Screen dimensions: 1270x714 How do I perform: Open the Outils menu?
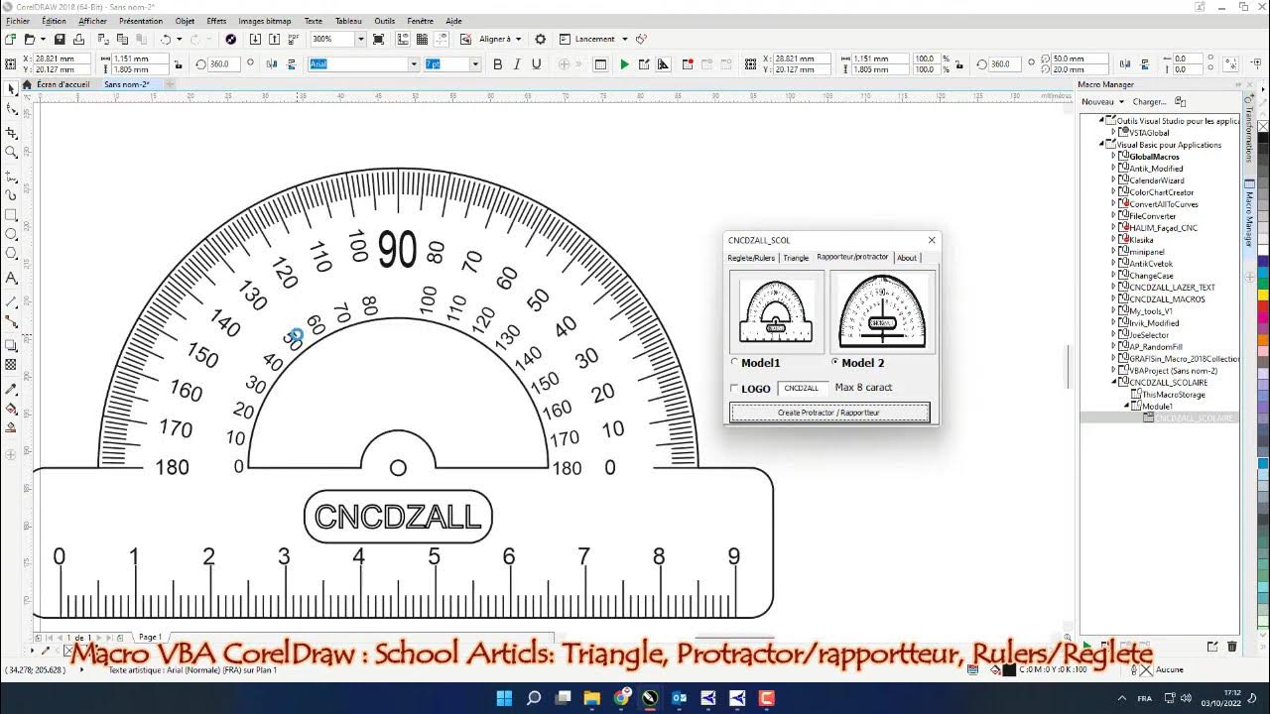(x=384, y=21)
